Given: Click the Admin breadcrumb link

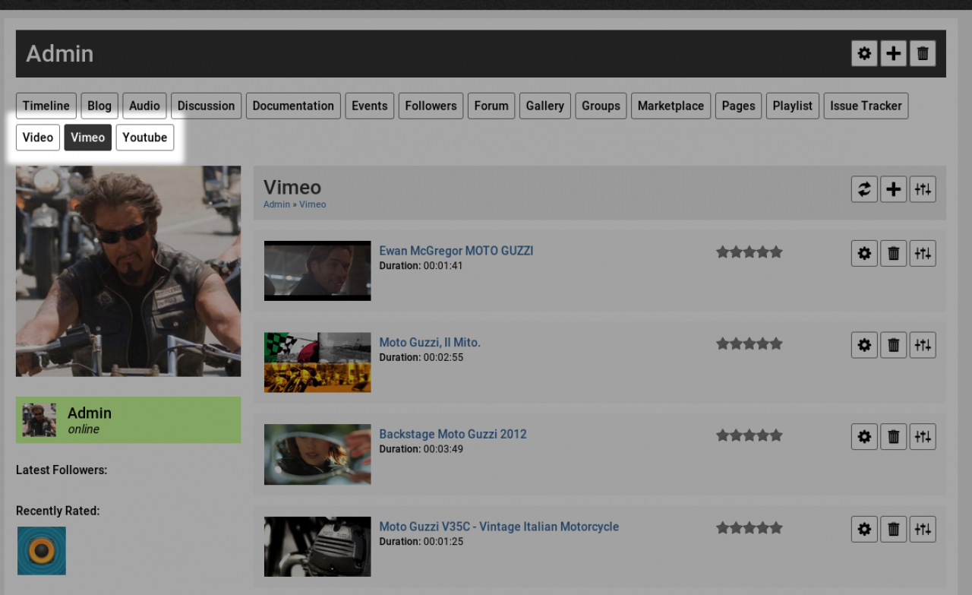Looking at the screenshot, I should [x=277, y=204].
